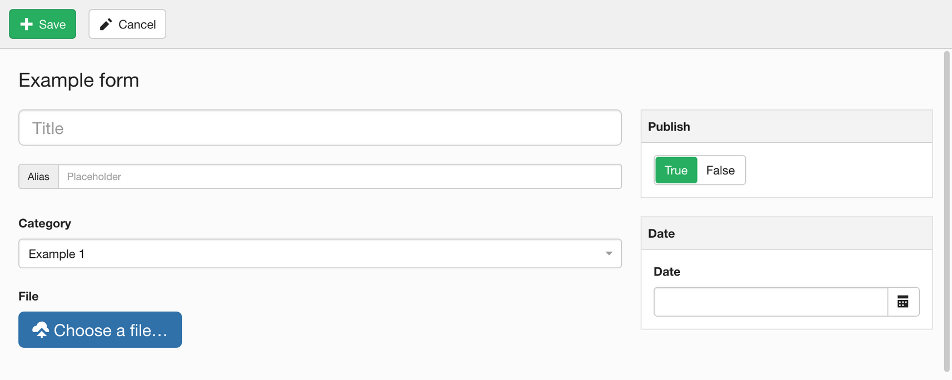
Task: Open the calendar date picker icon
Action: pyautogui.click(x=903, y=302)
